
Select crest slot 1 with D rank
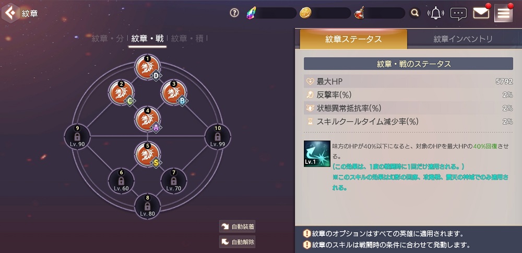coord(148,67)
